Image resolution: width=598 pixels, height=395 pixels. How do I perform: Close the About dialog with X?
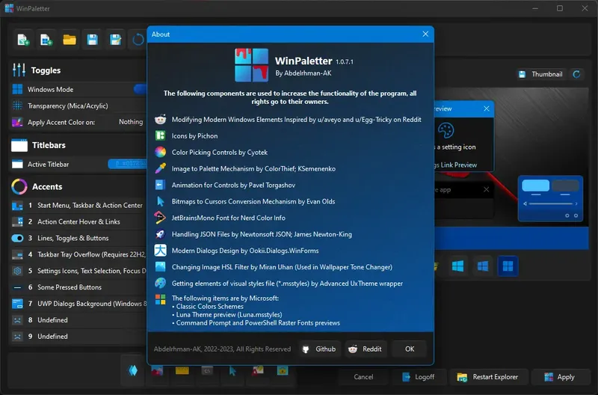point(425,34)
